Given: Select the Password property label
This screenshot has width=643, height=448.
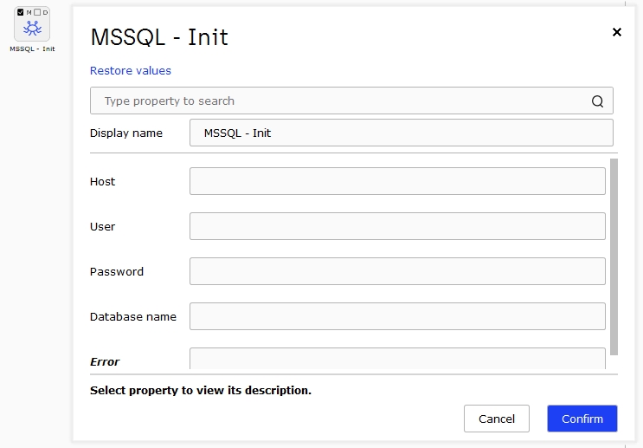Looking at the screenshot, I should tap(117, 272).
